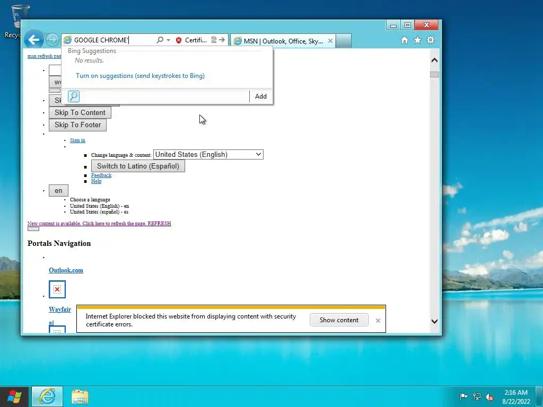This screenshot has width=543, height=407.
Task: Click Turn on suggestions link
Action: (x=140, y=76)
